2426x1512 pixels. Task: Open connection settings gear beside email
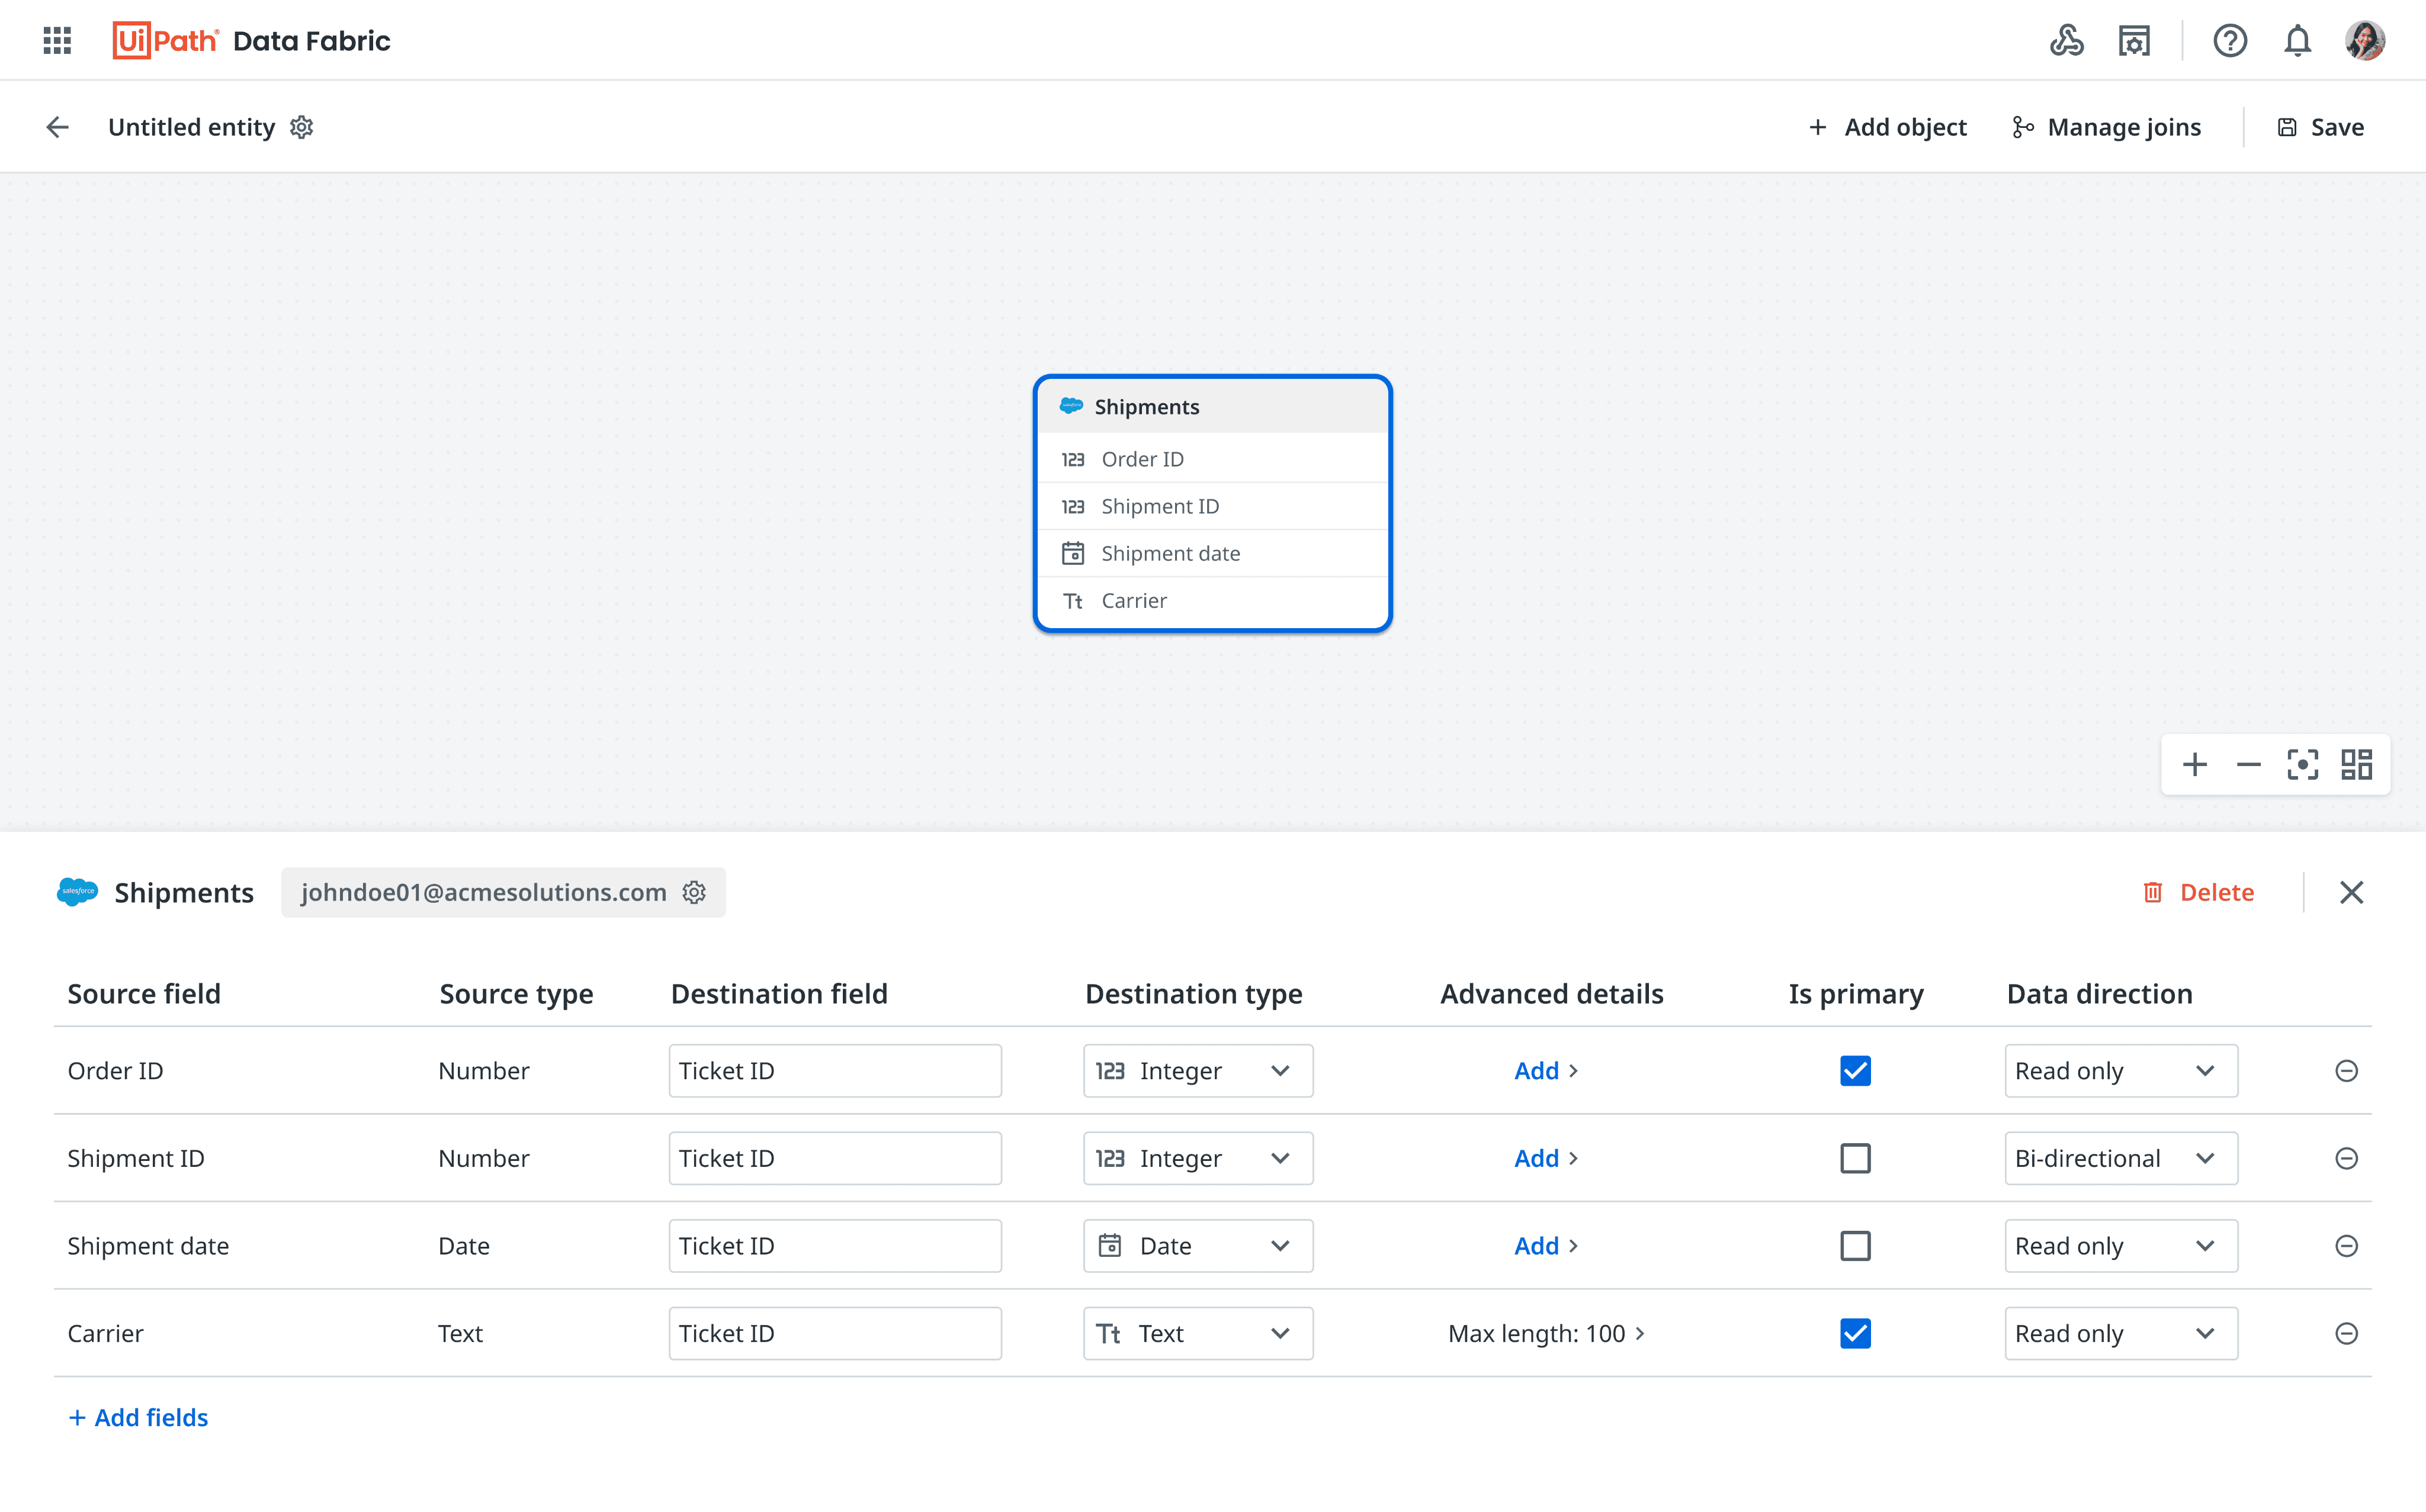694,892
